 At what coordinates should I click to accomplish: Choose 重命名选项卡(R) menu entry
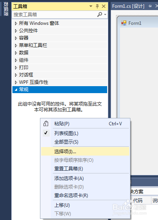click(x=85, y=195)
